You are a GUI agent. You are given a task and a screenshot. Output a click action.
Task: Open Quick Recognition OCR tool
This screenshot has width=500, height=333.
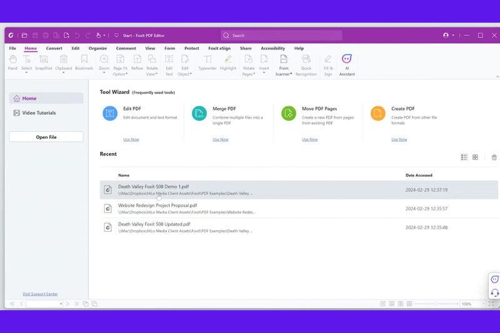pos(306,66)
